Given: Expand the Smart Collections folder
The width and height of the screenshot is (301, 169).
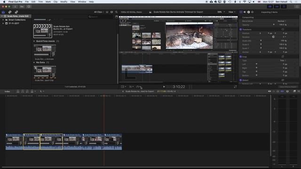Looking at the screenshot, I should coord(3,20).
